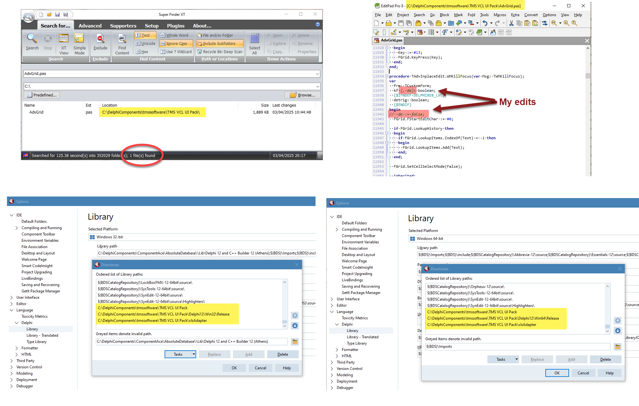
Task: Switch to Simple Mode
Action: coord(79,44)
